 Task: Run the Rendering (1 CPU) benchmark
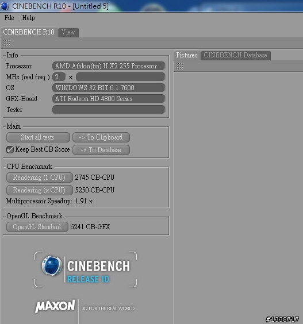[39, 178]
